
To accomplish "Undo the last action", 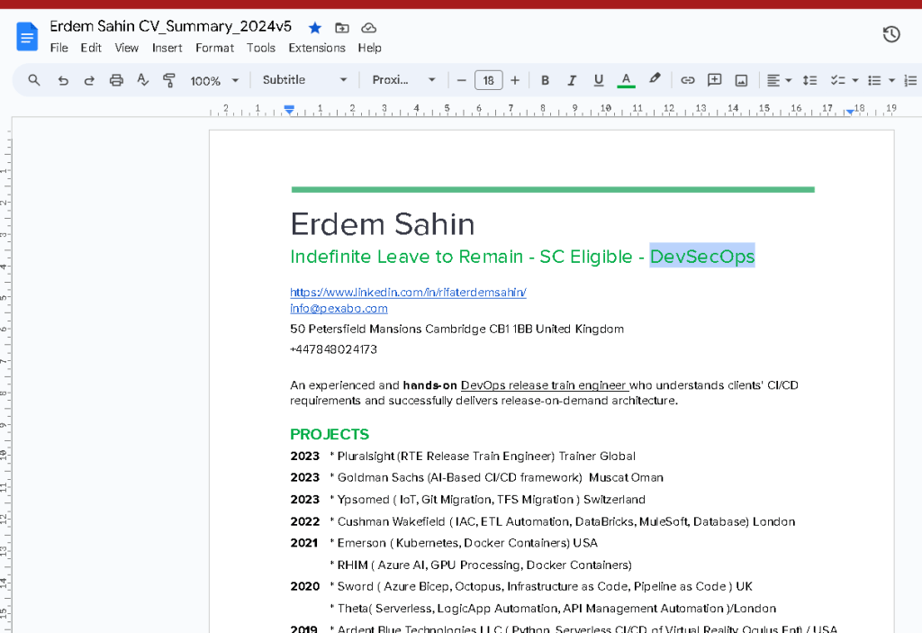I will 63,80.
